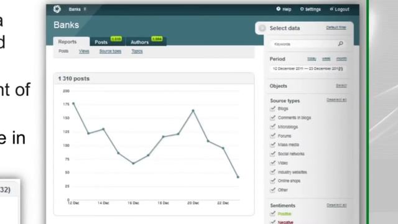Uncheck Comments in blogs checkbox
The image size is (398, 224).
273,118
